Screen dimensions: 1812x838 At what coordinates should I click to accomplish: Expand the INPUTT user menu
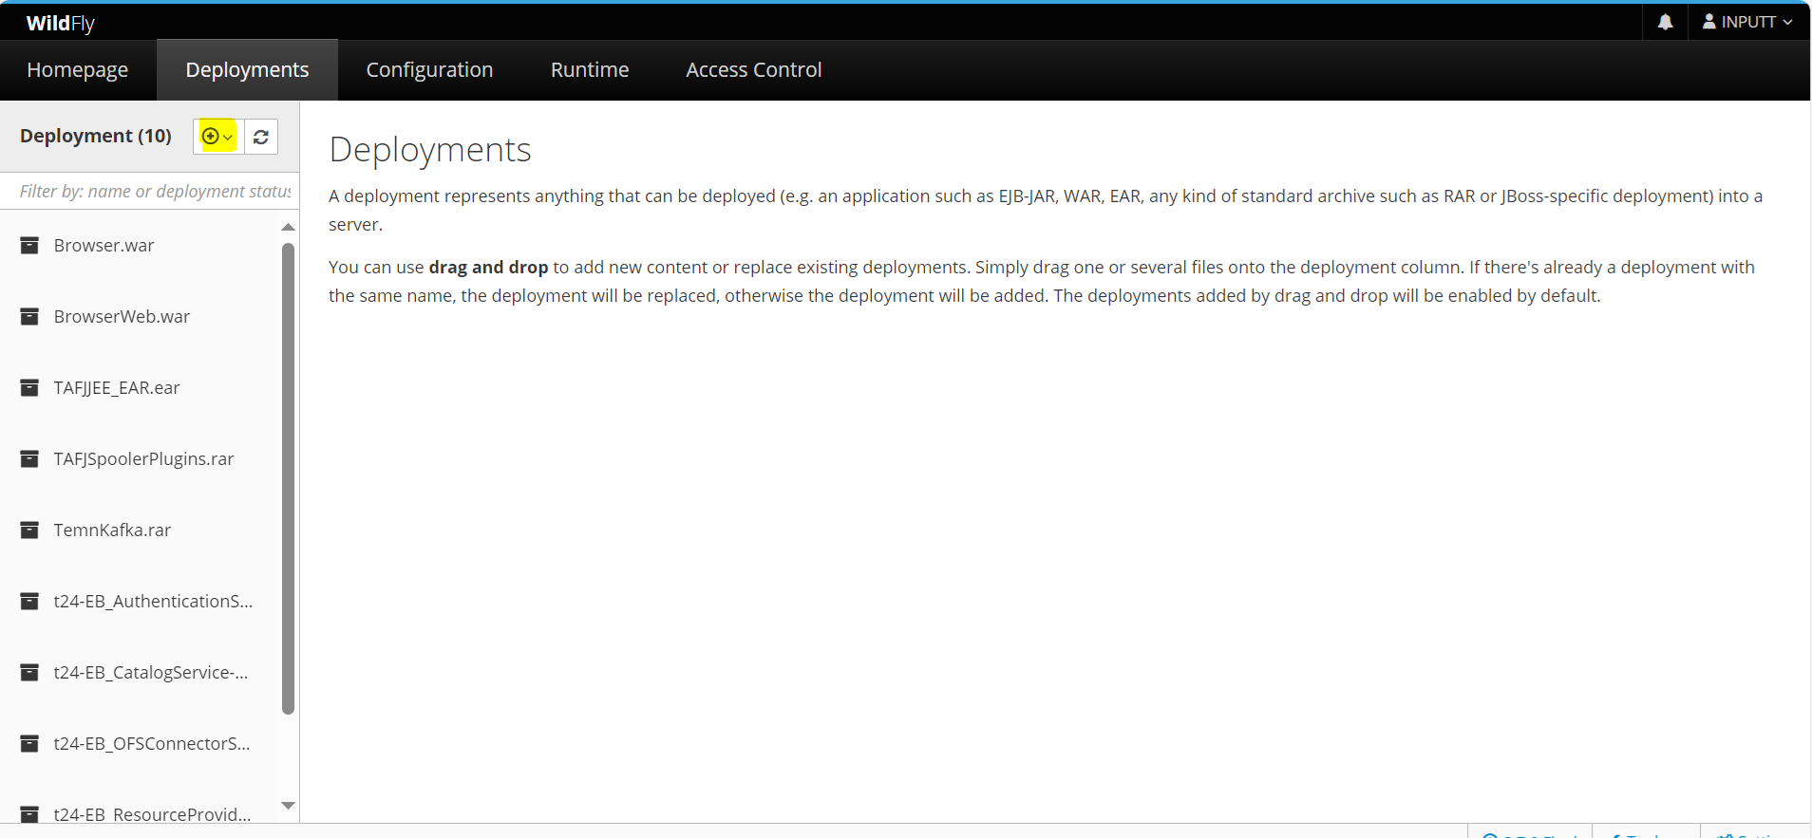click(1747, 22)
